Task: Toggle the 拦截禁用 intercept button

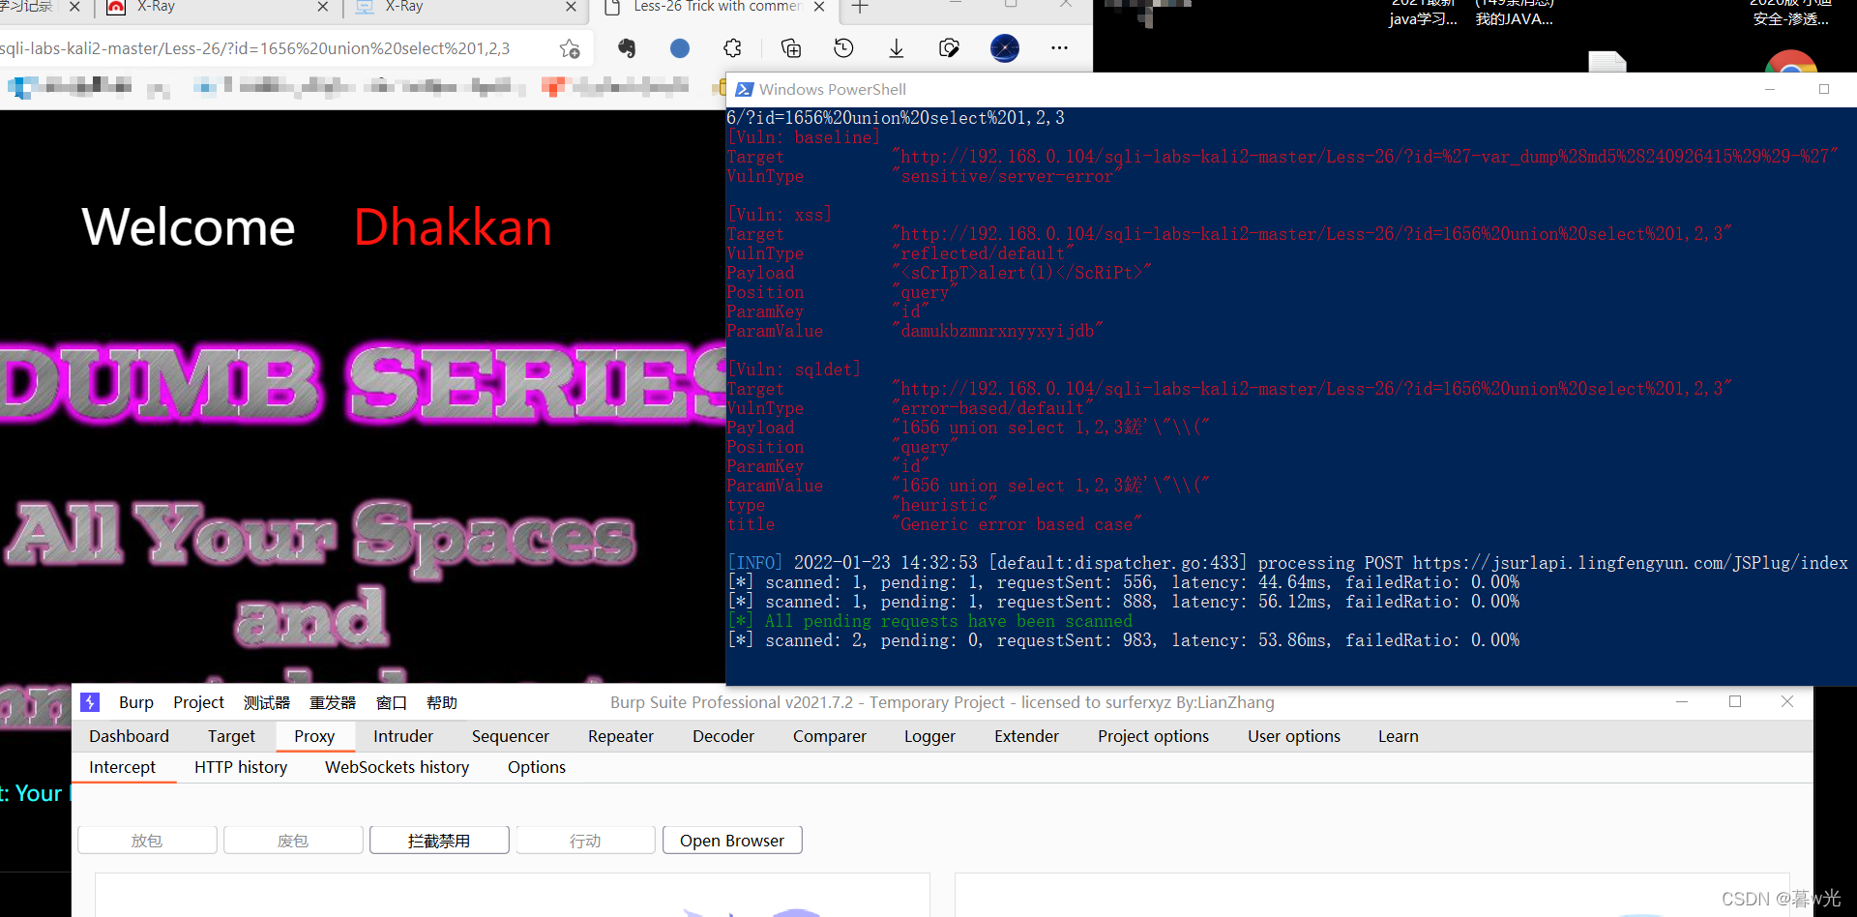Action: pos(439,841)
